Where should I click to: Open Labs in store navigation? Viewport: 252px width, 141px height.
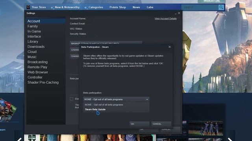click(150, 7)
